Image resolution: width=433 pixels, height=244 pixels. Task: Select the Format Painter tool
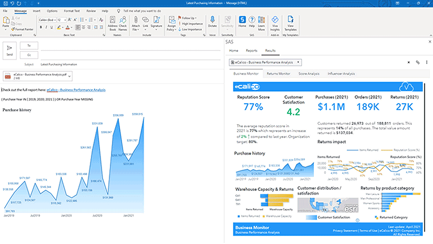point(22,29)
